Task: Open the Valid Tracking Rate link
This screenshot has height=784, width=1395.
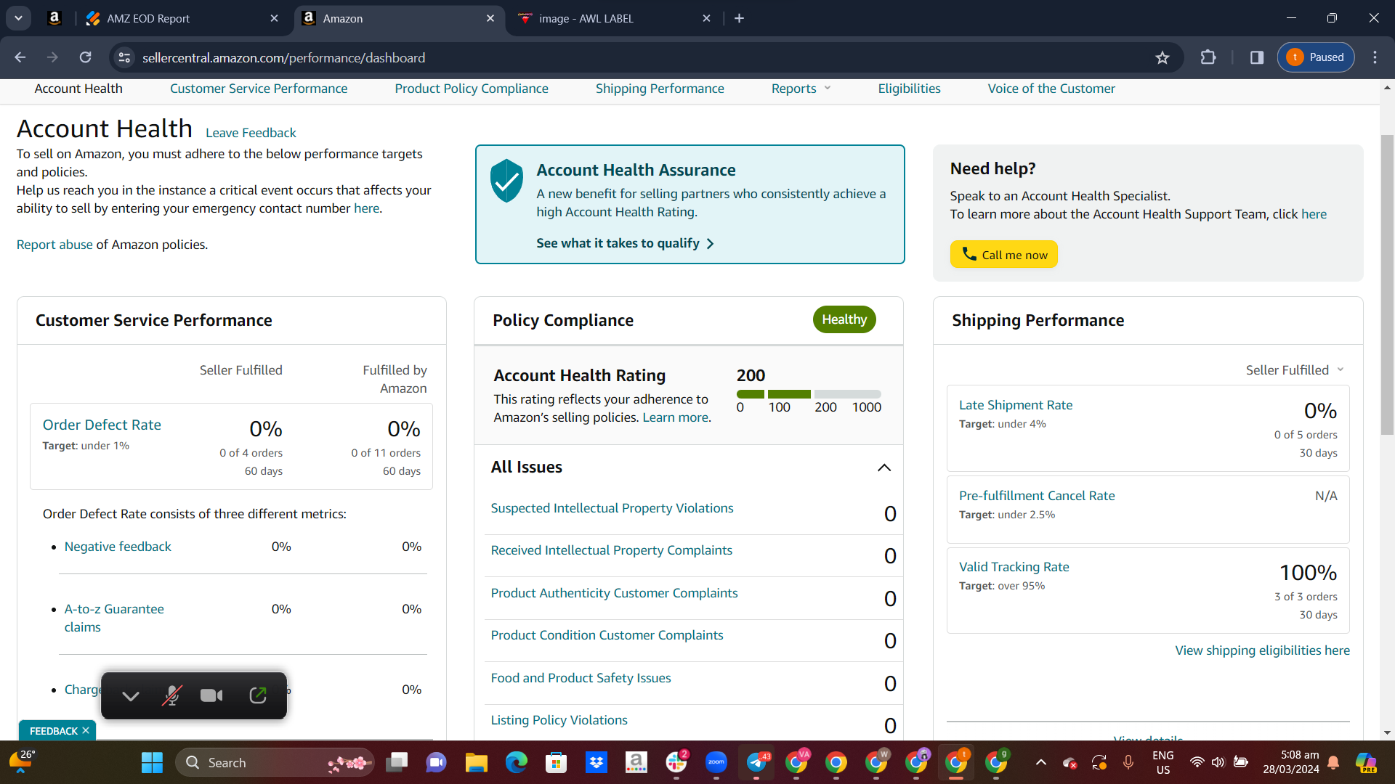Action: tap(1014, 567)
